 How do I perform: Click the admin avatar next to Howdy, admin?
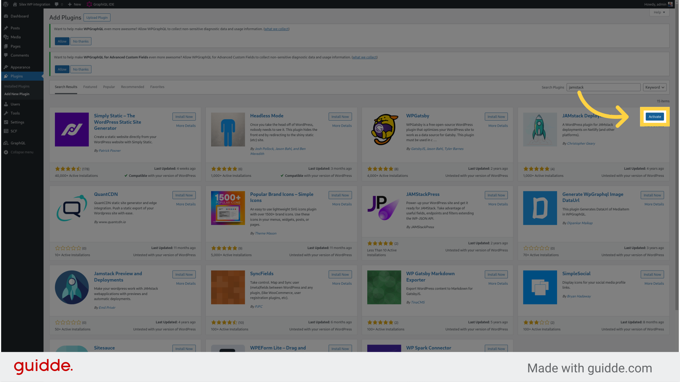tap(670, 4)
